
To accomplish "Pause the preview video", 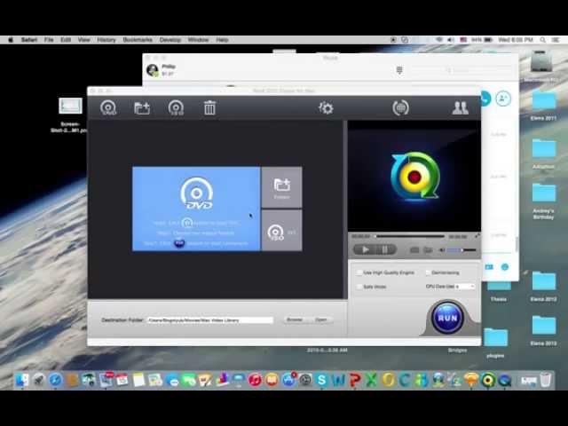I will click(385, 249).
